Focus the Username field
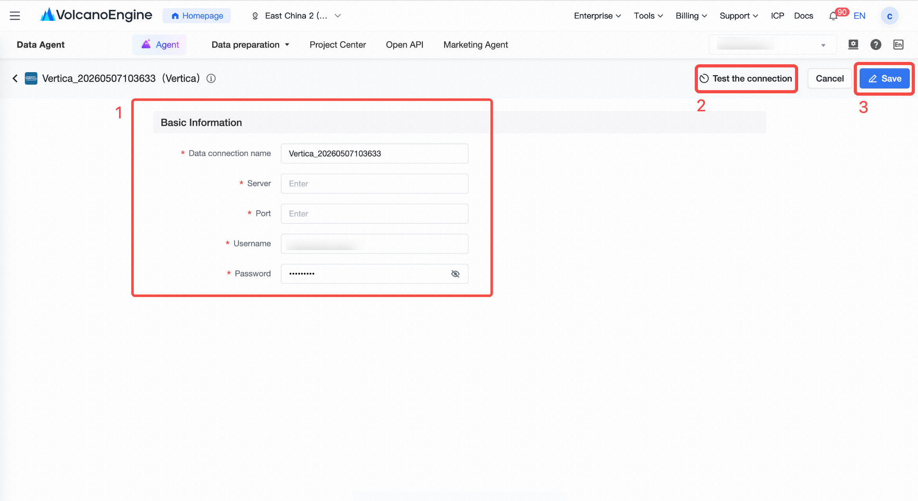Screen dimensions: 918x501 pyautogui.click(x=374, y=243)
